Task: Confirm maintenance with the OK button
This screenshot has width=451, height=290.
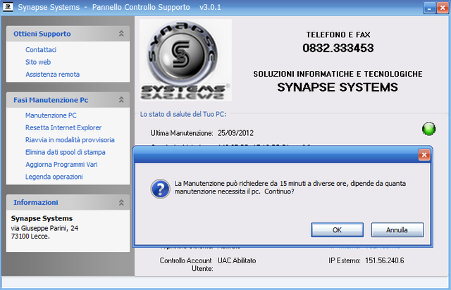Action: [x=337, y=230]
